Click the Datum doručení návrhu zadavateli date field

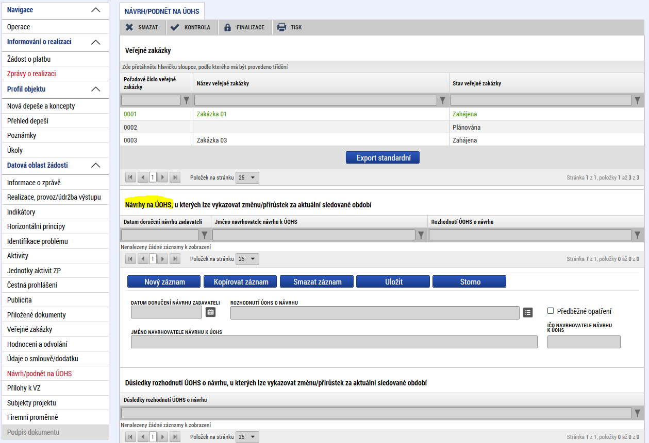pos(167,312)
